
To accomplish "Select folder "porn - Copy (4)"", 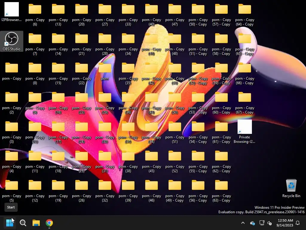I will pyautogui.click(x=12, y=161).
